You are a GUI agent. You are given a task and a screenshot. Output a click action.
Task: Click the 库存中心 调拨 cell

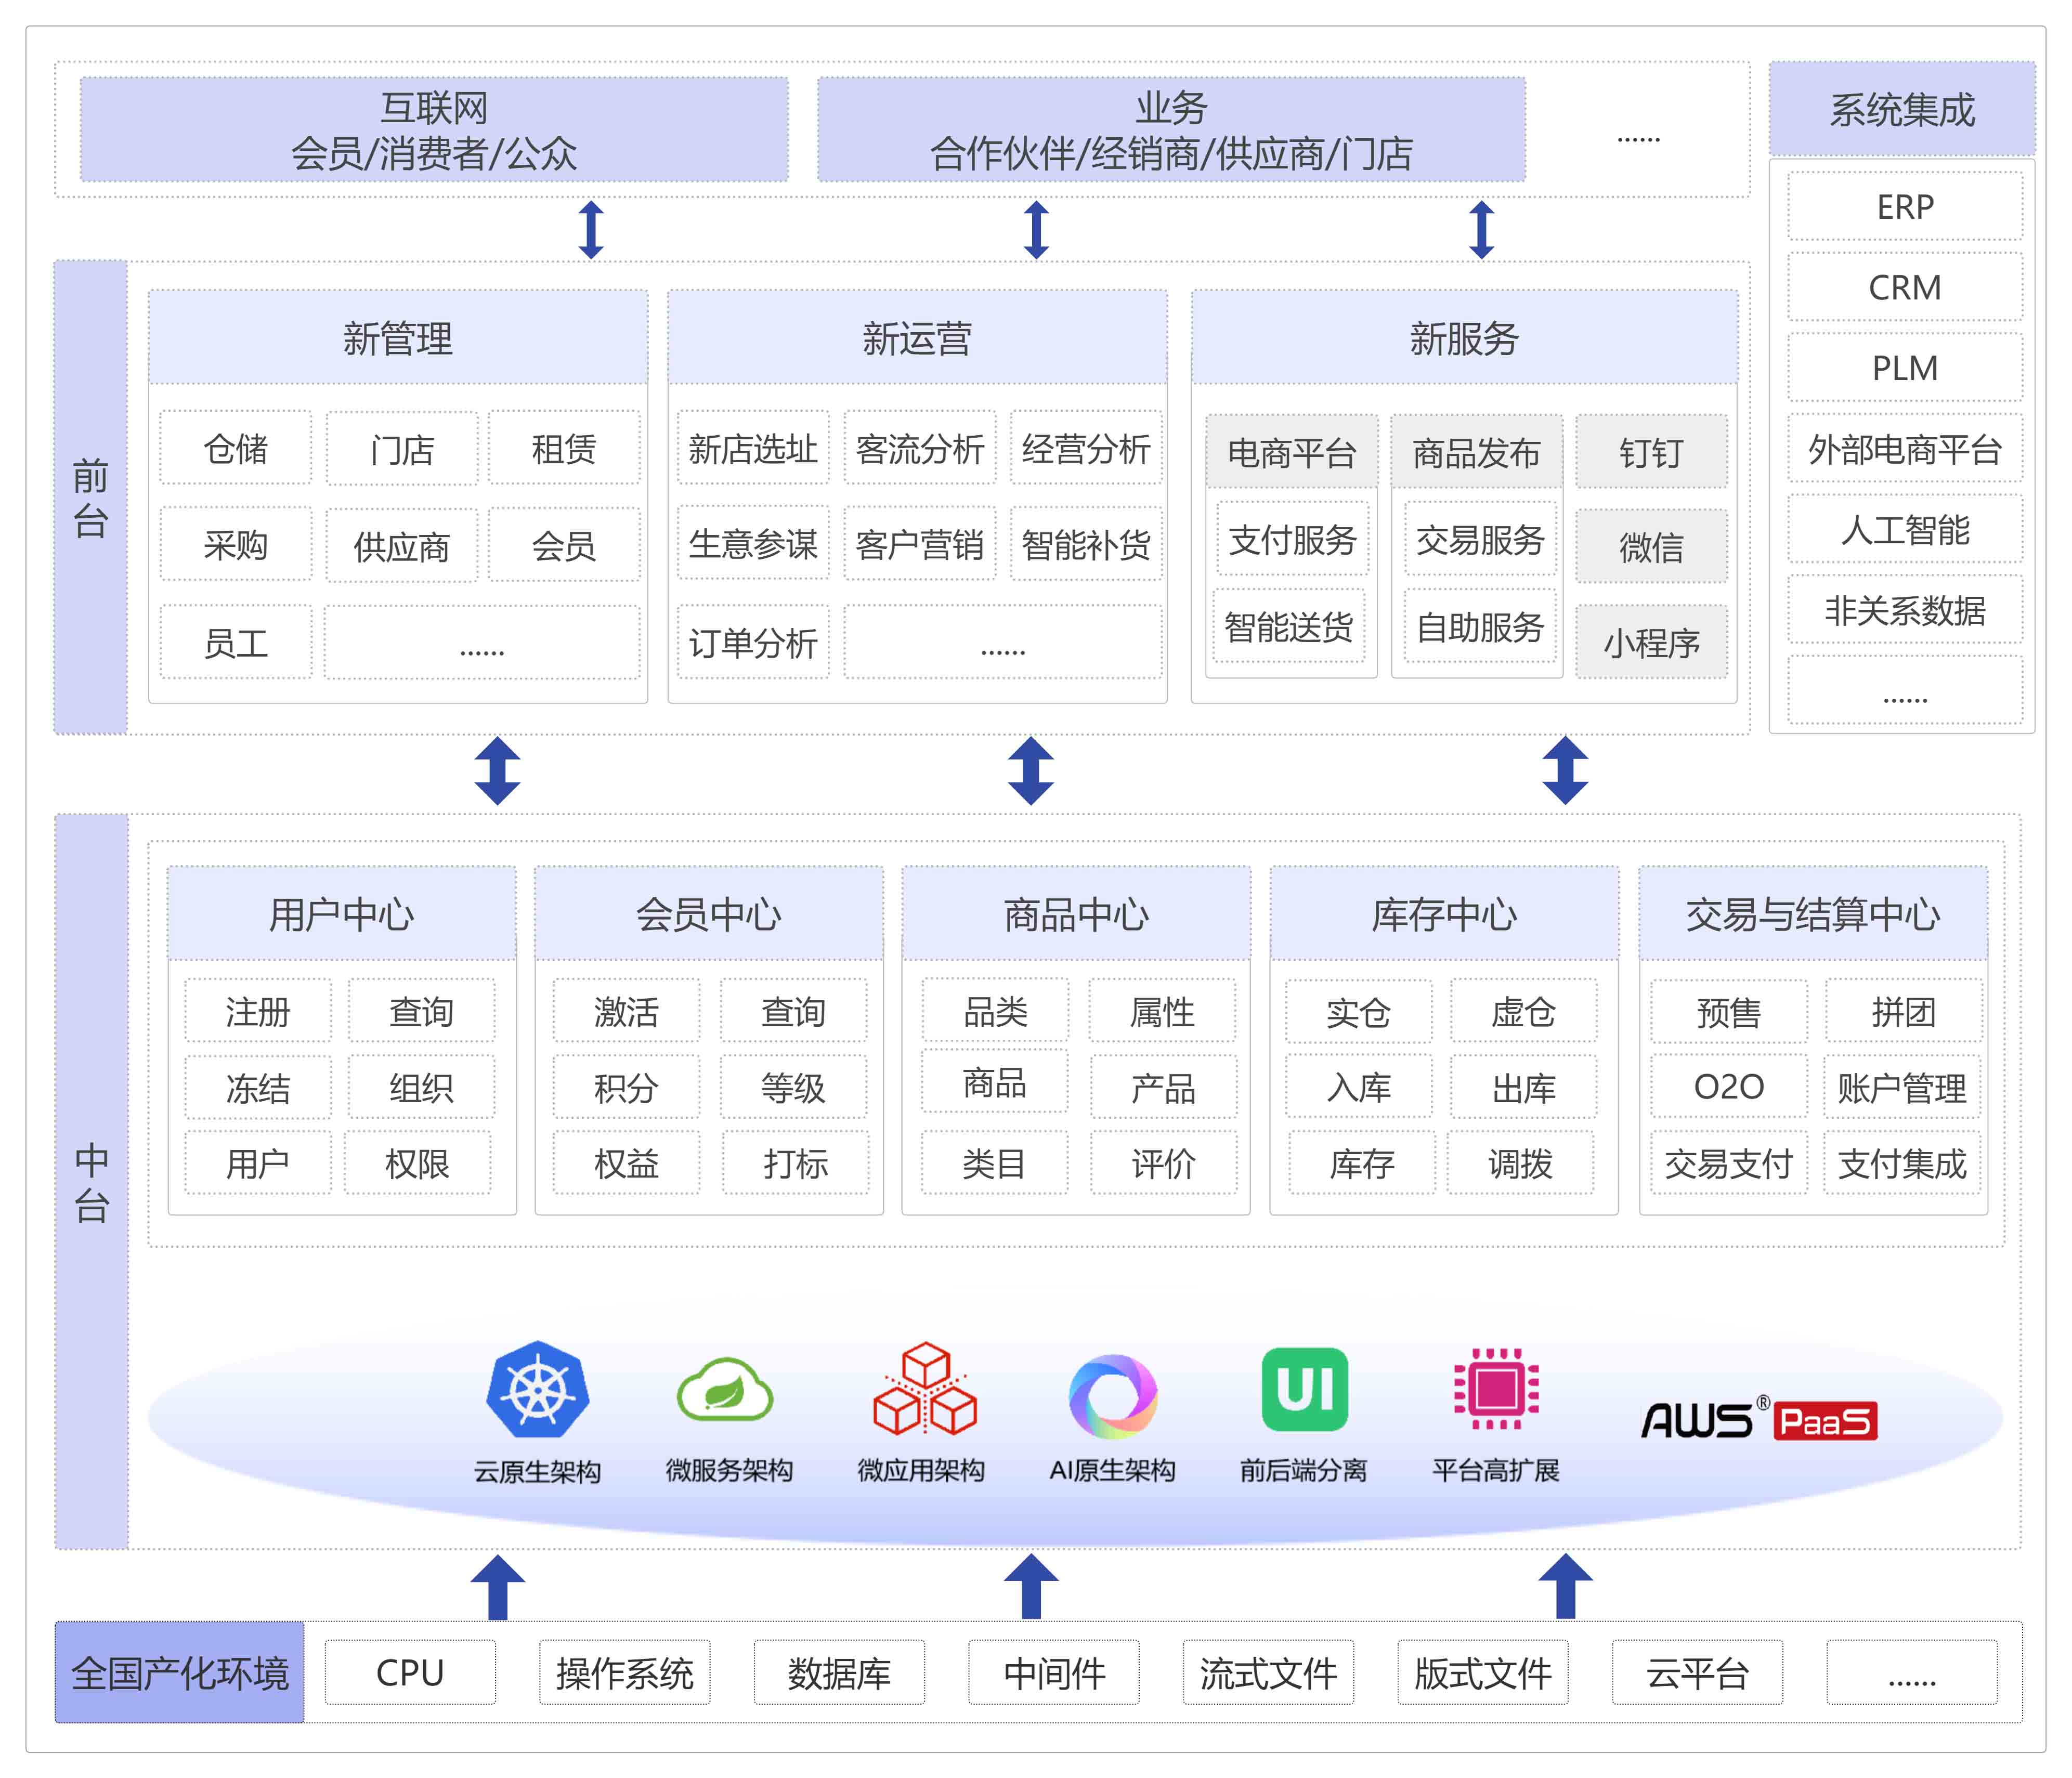(1520, 1163)
